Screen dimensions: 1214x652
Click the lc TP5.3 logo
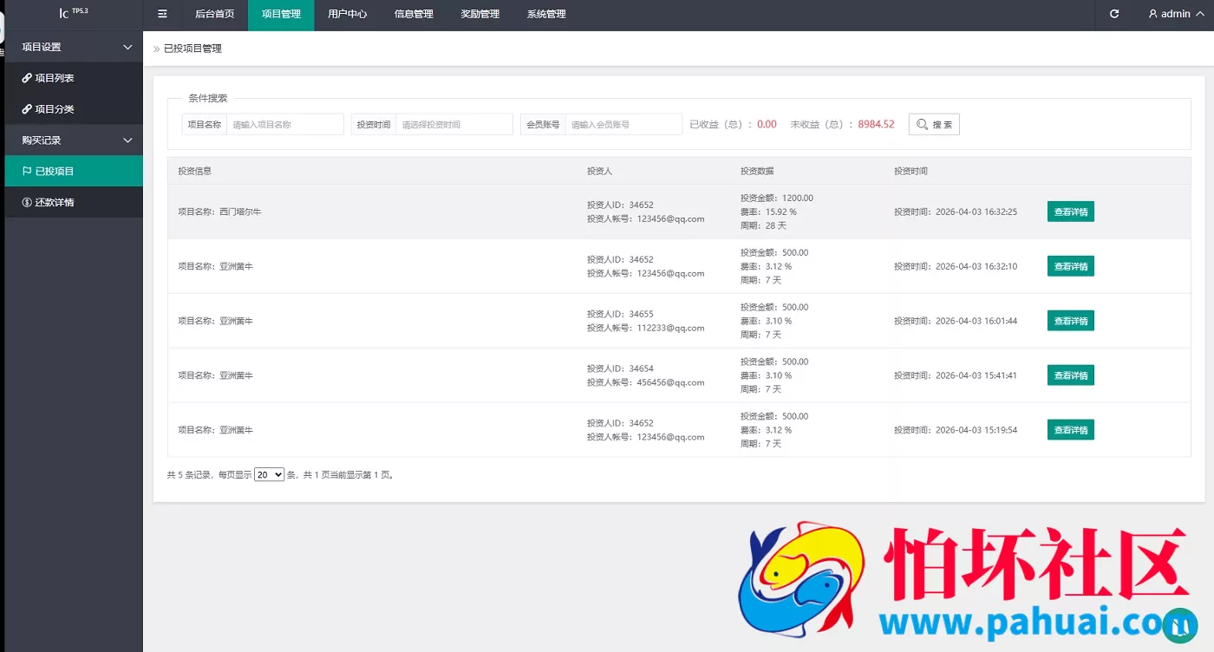(x=74, y=13)
